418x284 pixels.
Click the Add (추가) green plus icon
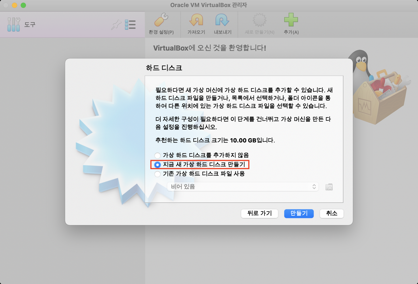click(x=291, y=20)
